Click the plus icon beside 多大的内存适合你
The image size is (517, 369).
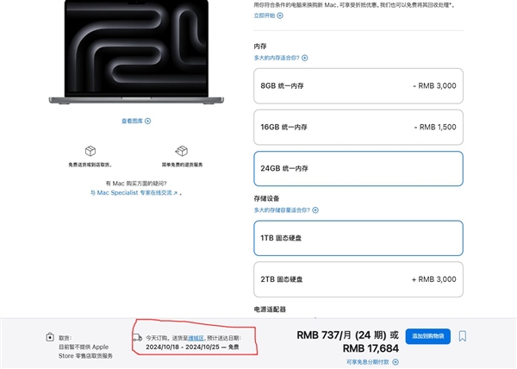pyautogui.click(x=304, y=58)
